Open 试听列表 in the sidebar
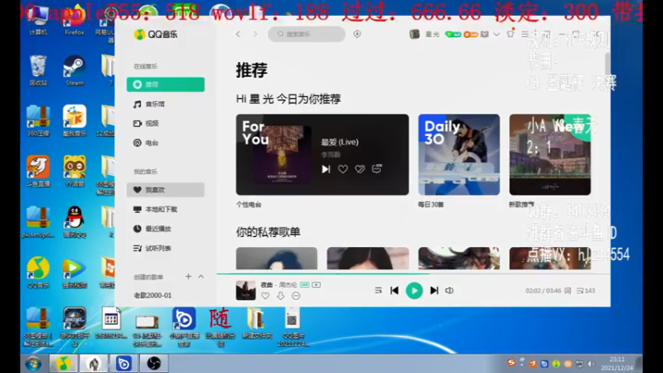 click(165, 248)
